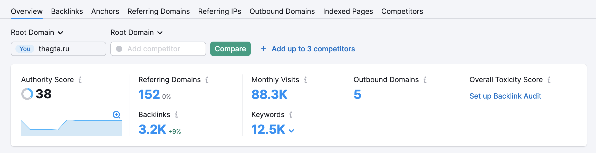Zoom into Authority Score trend chart
The height and width of the screenshot is (153, 596).
(117, 114)
